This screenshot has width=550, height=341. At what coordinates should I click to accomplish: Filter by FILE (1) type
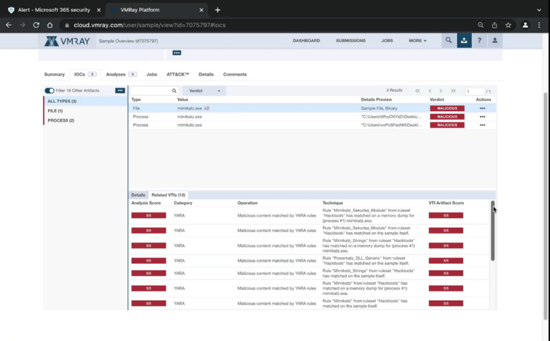coord(85,110)
